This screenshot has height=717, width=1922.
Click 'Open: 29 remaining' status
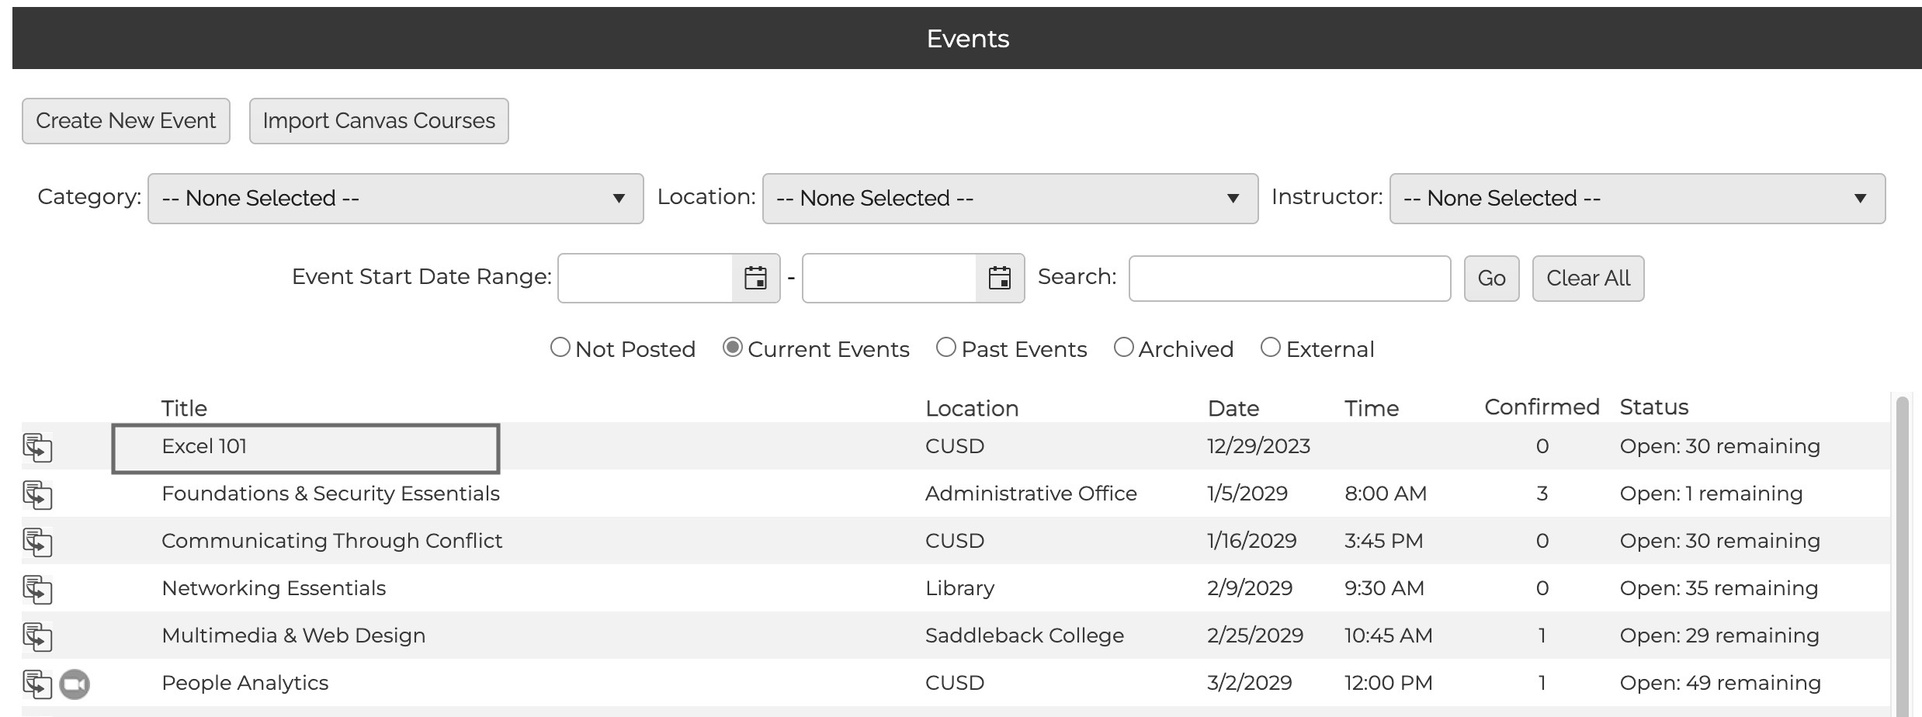point(1719,636)
